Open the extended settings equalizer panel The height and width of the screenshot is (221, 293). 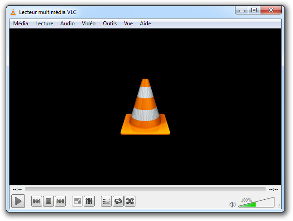coord(89,201)
